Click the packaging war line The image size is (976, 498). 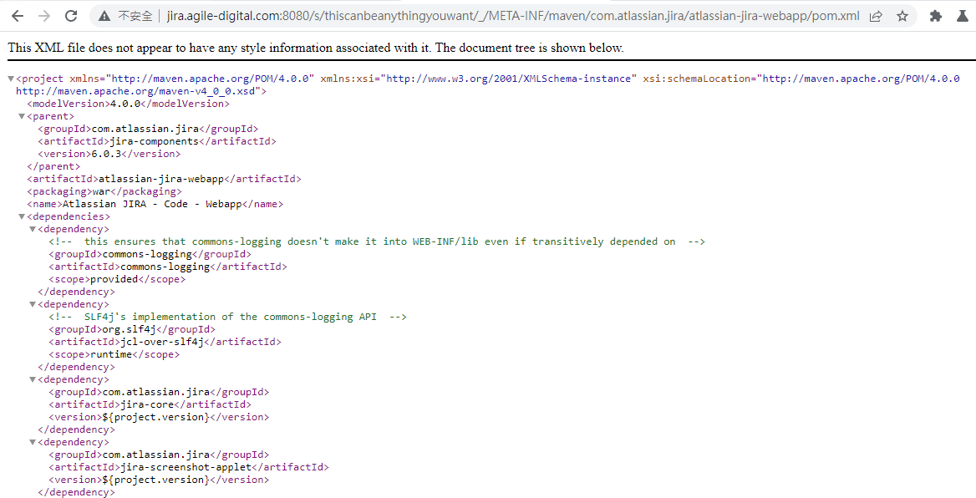point(104,191)
